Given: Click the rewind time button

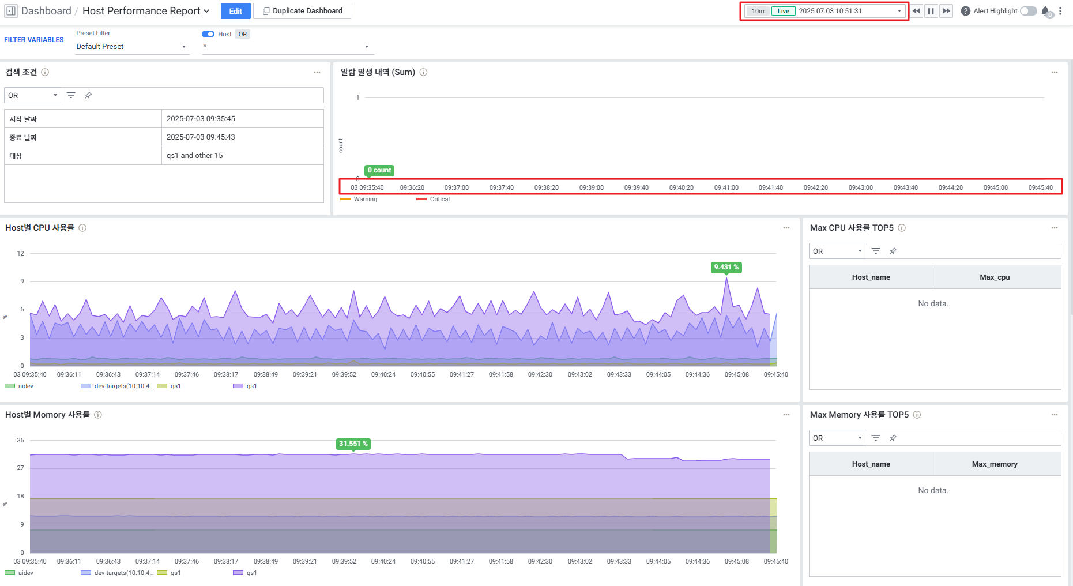Looking at the screenshot, I should 916,11.
